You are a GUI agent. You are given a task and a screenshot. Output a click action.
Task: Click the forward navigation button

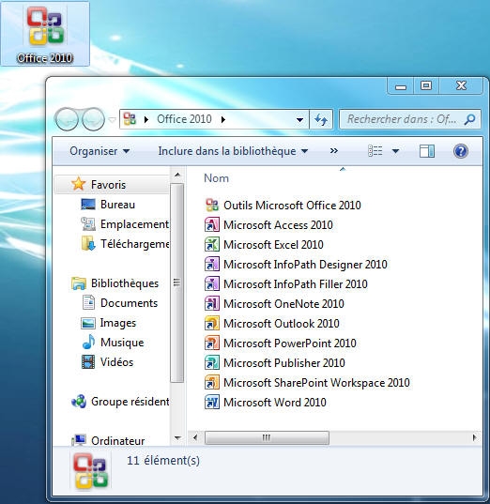click(93, 119)
